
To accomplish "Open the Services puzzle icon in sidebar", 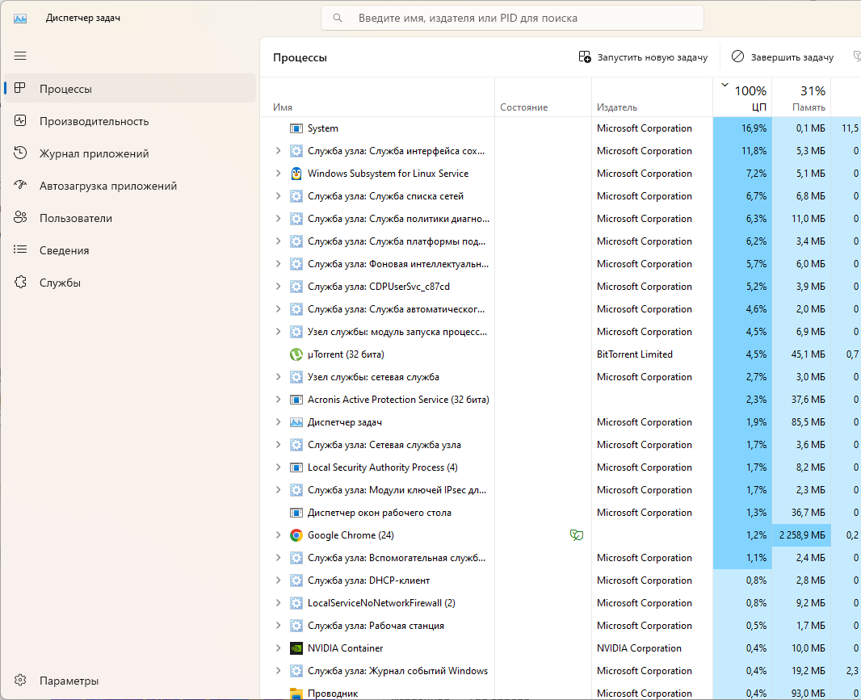I will tap(21, 283).
